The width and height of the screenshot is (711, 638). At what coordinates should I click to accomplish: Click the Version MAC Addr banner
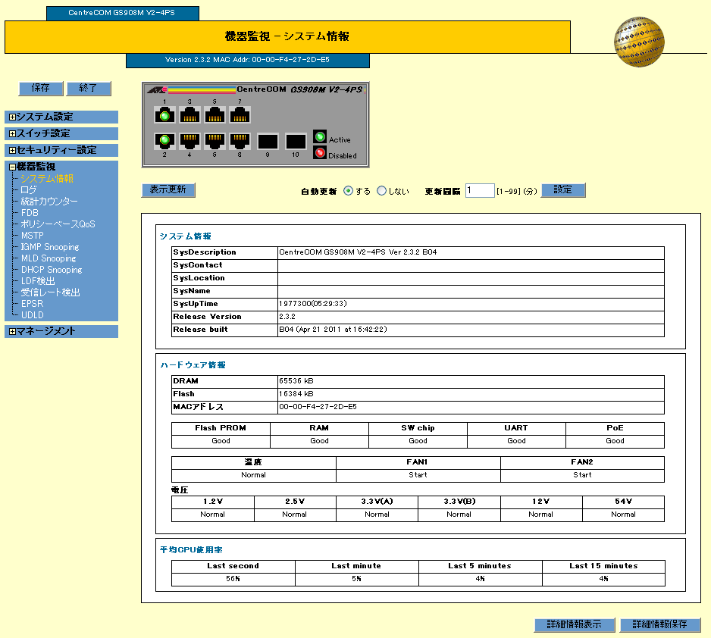[248, 60]
